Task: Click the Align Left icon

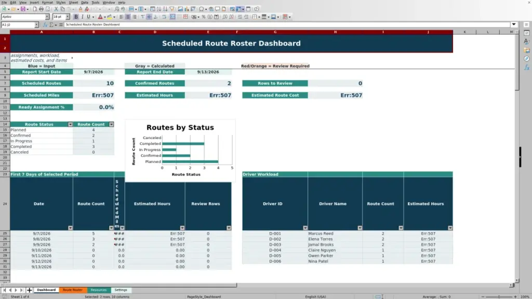Action: [x=122, y=17]
